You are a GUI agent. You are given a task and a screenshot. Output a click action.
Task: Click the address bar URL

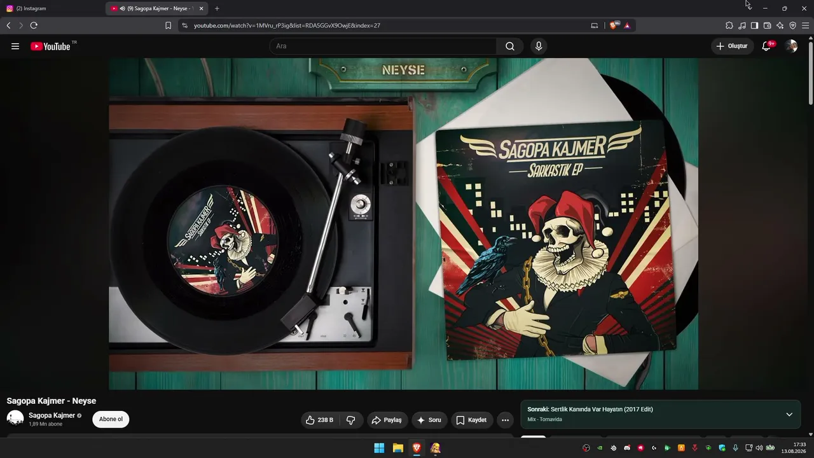tap(287, 25)
